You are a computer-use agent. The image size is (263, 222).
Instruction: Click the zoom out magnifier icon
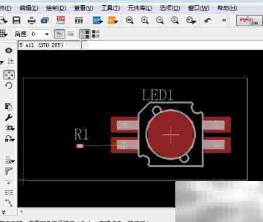[x=160, y=20]
